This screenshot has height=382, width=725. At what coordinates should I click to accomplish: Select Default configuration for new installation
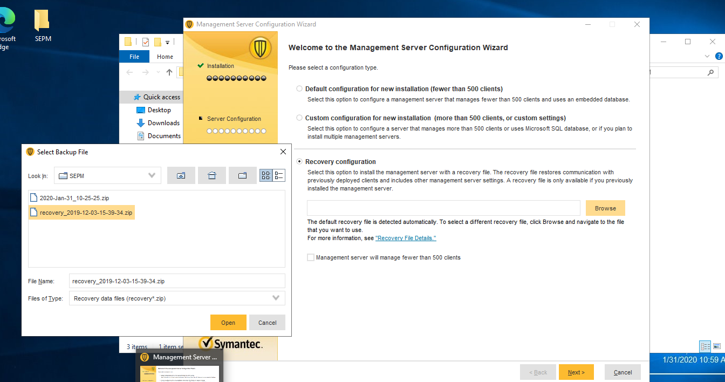(299, 88)
